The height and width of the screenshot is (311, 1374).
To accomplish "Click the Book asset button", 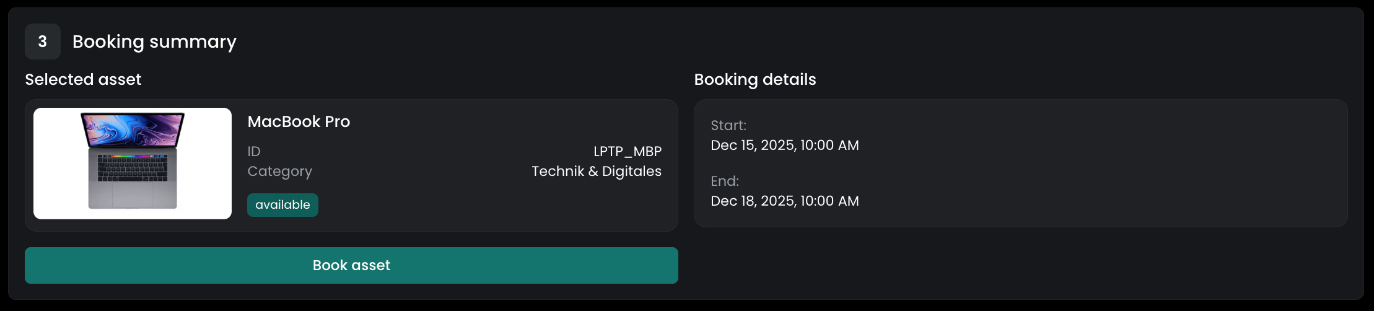I will [351, 265].
